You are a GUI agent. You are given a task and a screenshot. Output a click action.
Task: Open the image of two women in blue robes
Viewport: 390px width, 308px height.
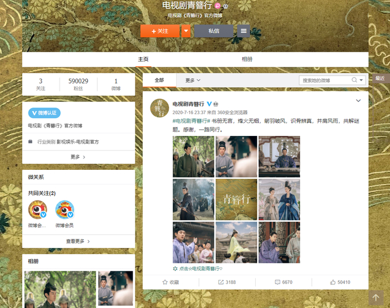point(279,199)
